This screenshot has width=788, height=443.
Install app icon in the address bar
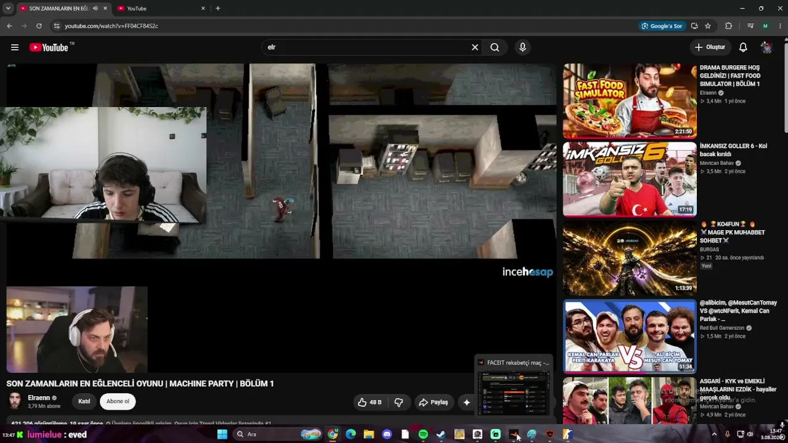694,26
